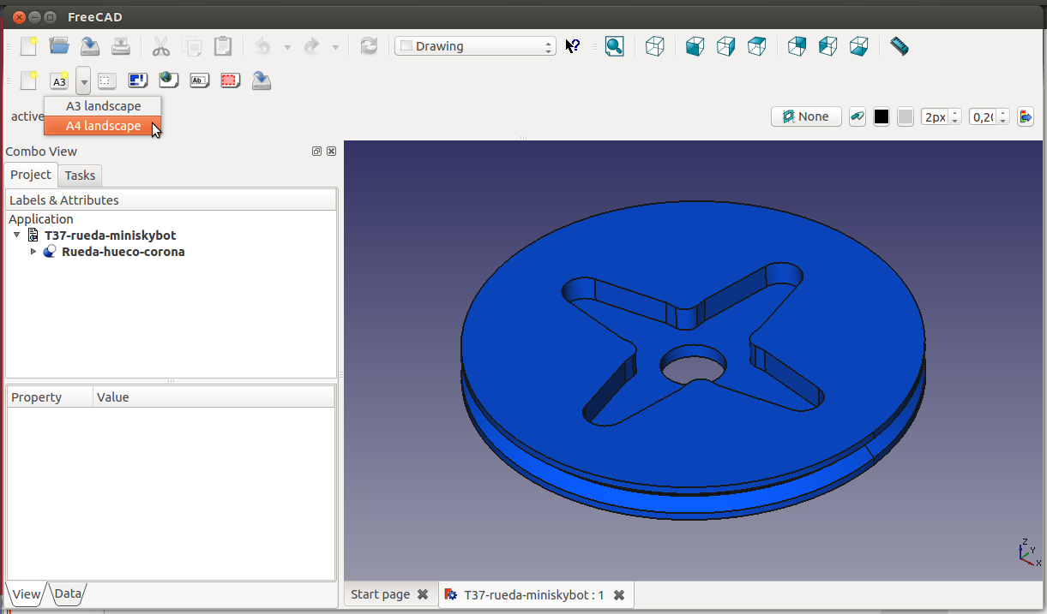Open the Drawing workbench selector

tap(475, 46)
